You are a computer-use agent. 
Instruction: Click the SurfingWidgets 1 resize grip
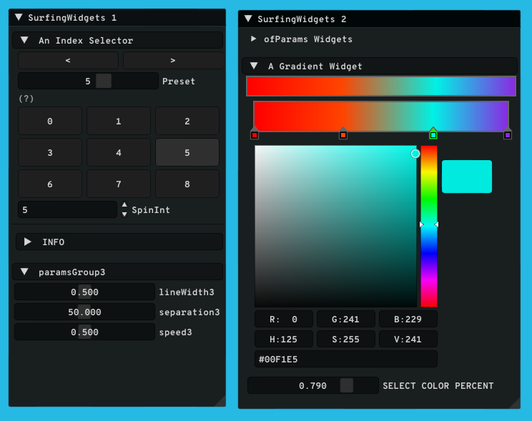coord(220,401)
